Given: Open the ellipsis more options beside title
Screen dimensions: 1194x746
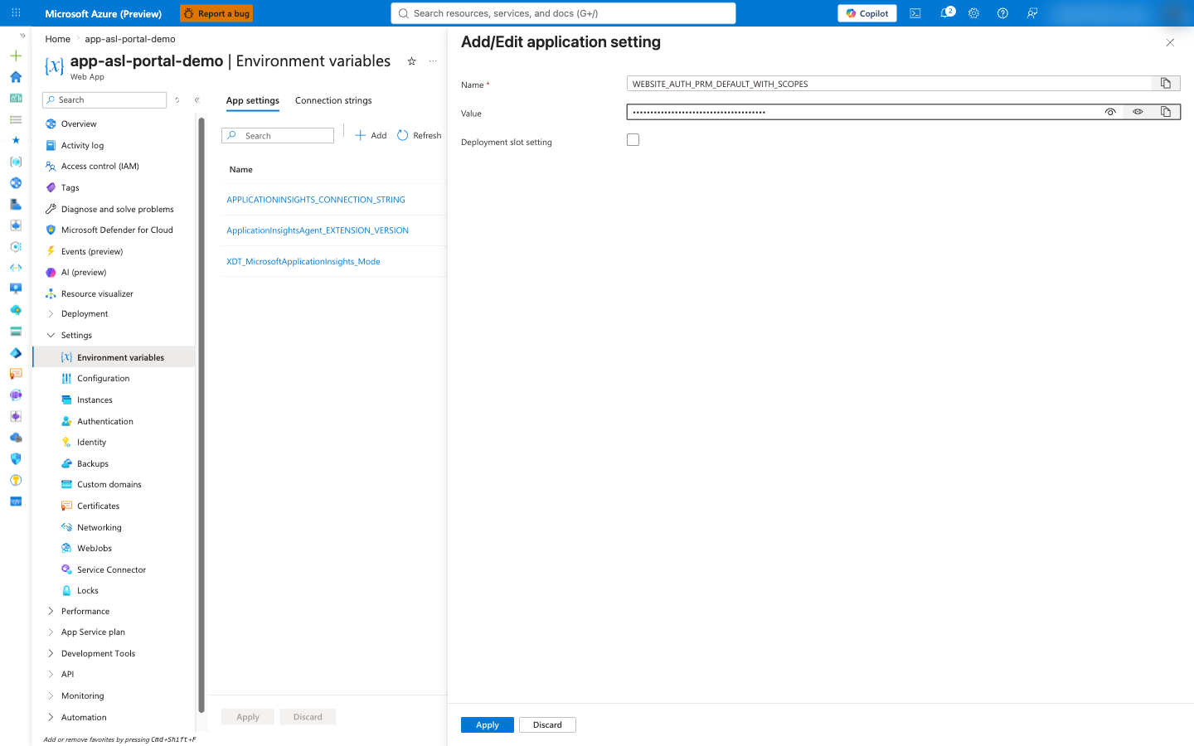Looking at the screenshot, I should [x=433, y=61].
